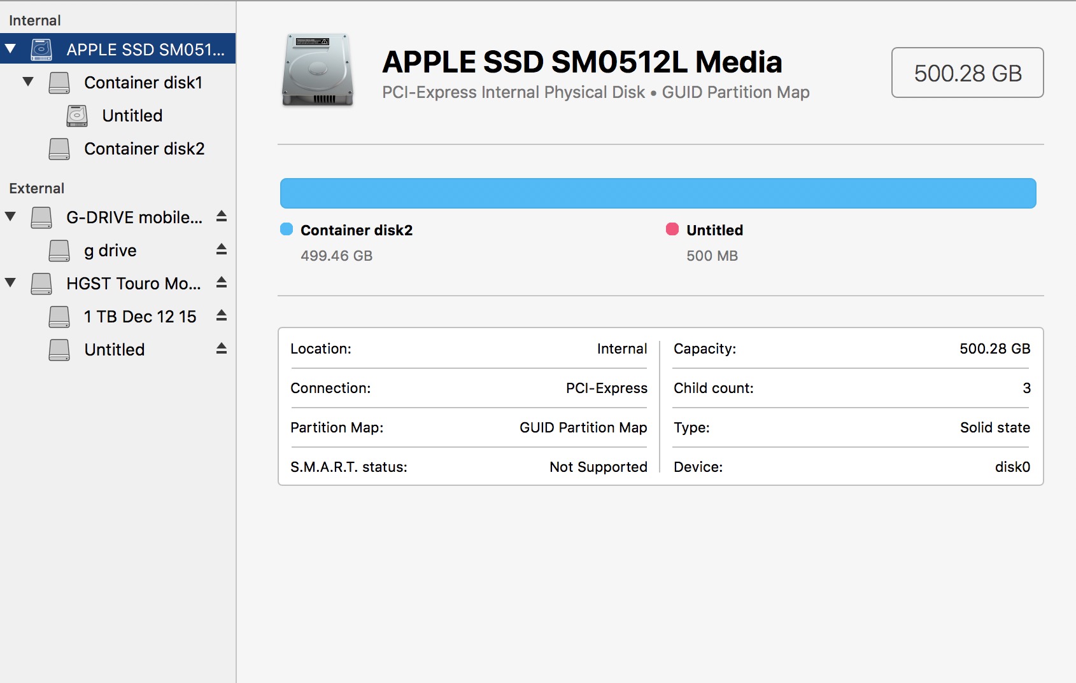This screenshot has width=1076, height=683.
Task: Eject the g drive volume
Action: pyautogui.click(x=222, y=249)
